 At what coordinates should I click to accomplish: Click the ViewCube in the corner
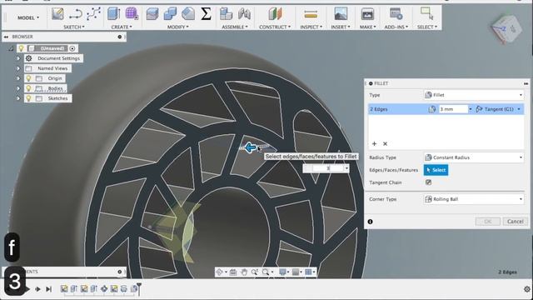click(x=506, y=30)
